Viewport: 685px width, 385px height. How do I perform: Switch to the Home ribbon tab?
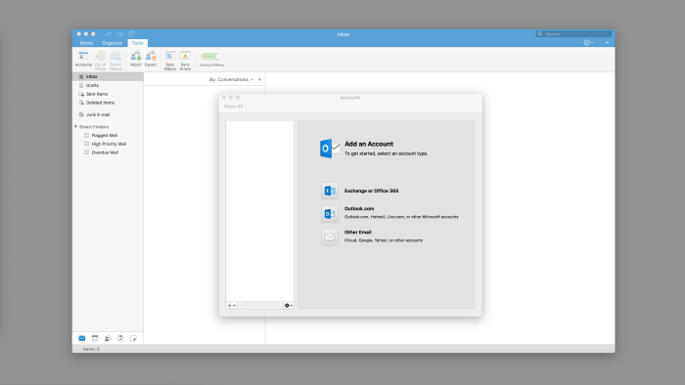(86, 43)
